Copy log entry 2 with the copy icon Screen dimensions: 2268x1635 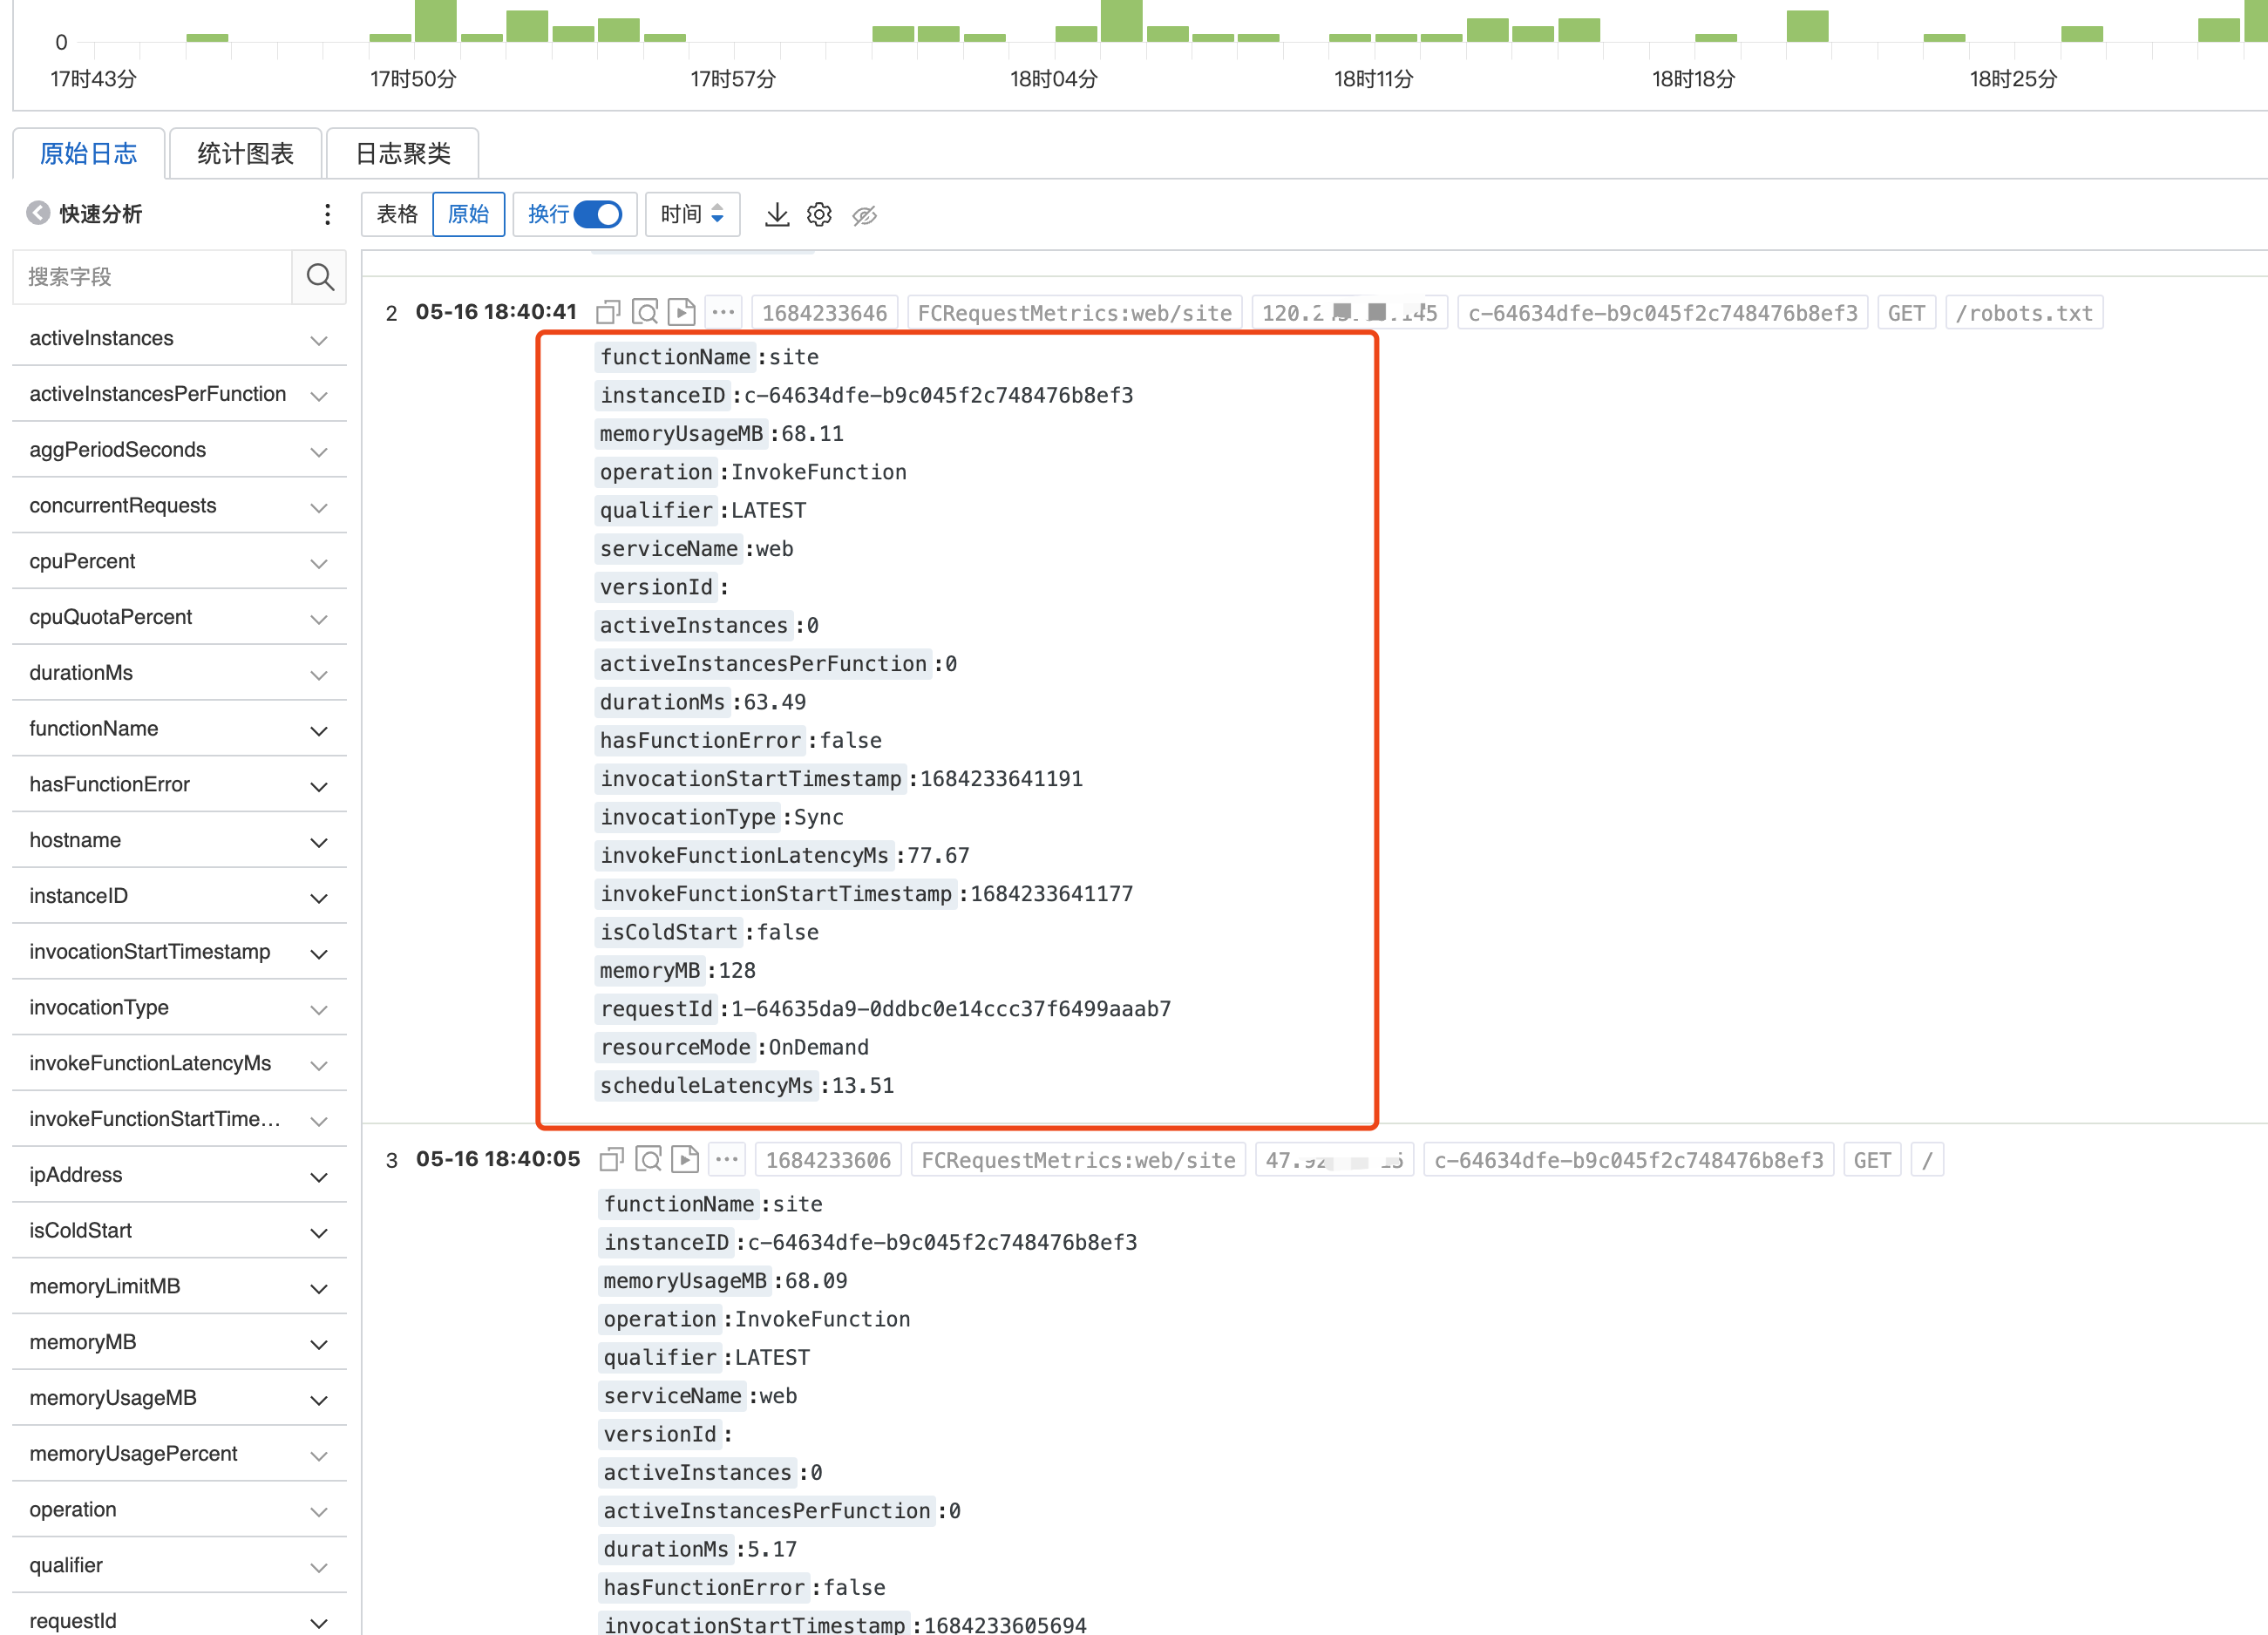pos(608,313)
